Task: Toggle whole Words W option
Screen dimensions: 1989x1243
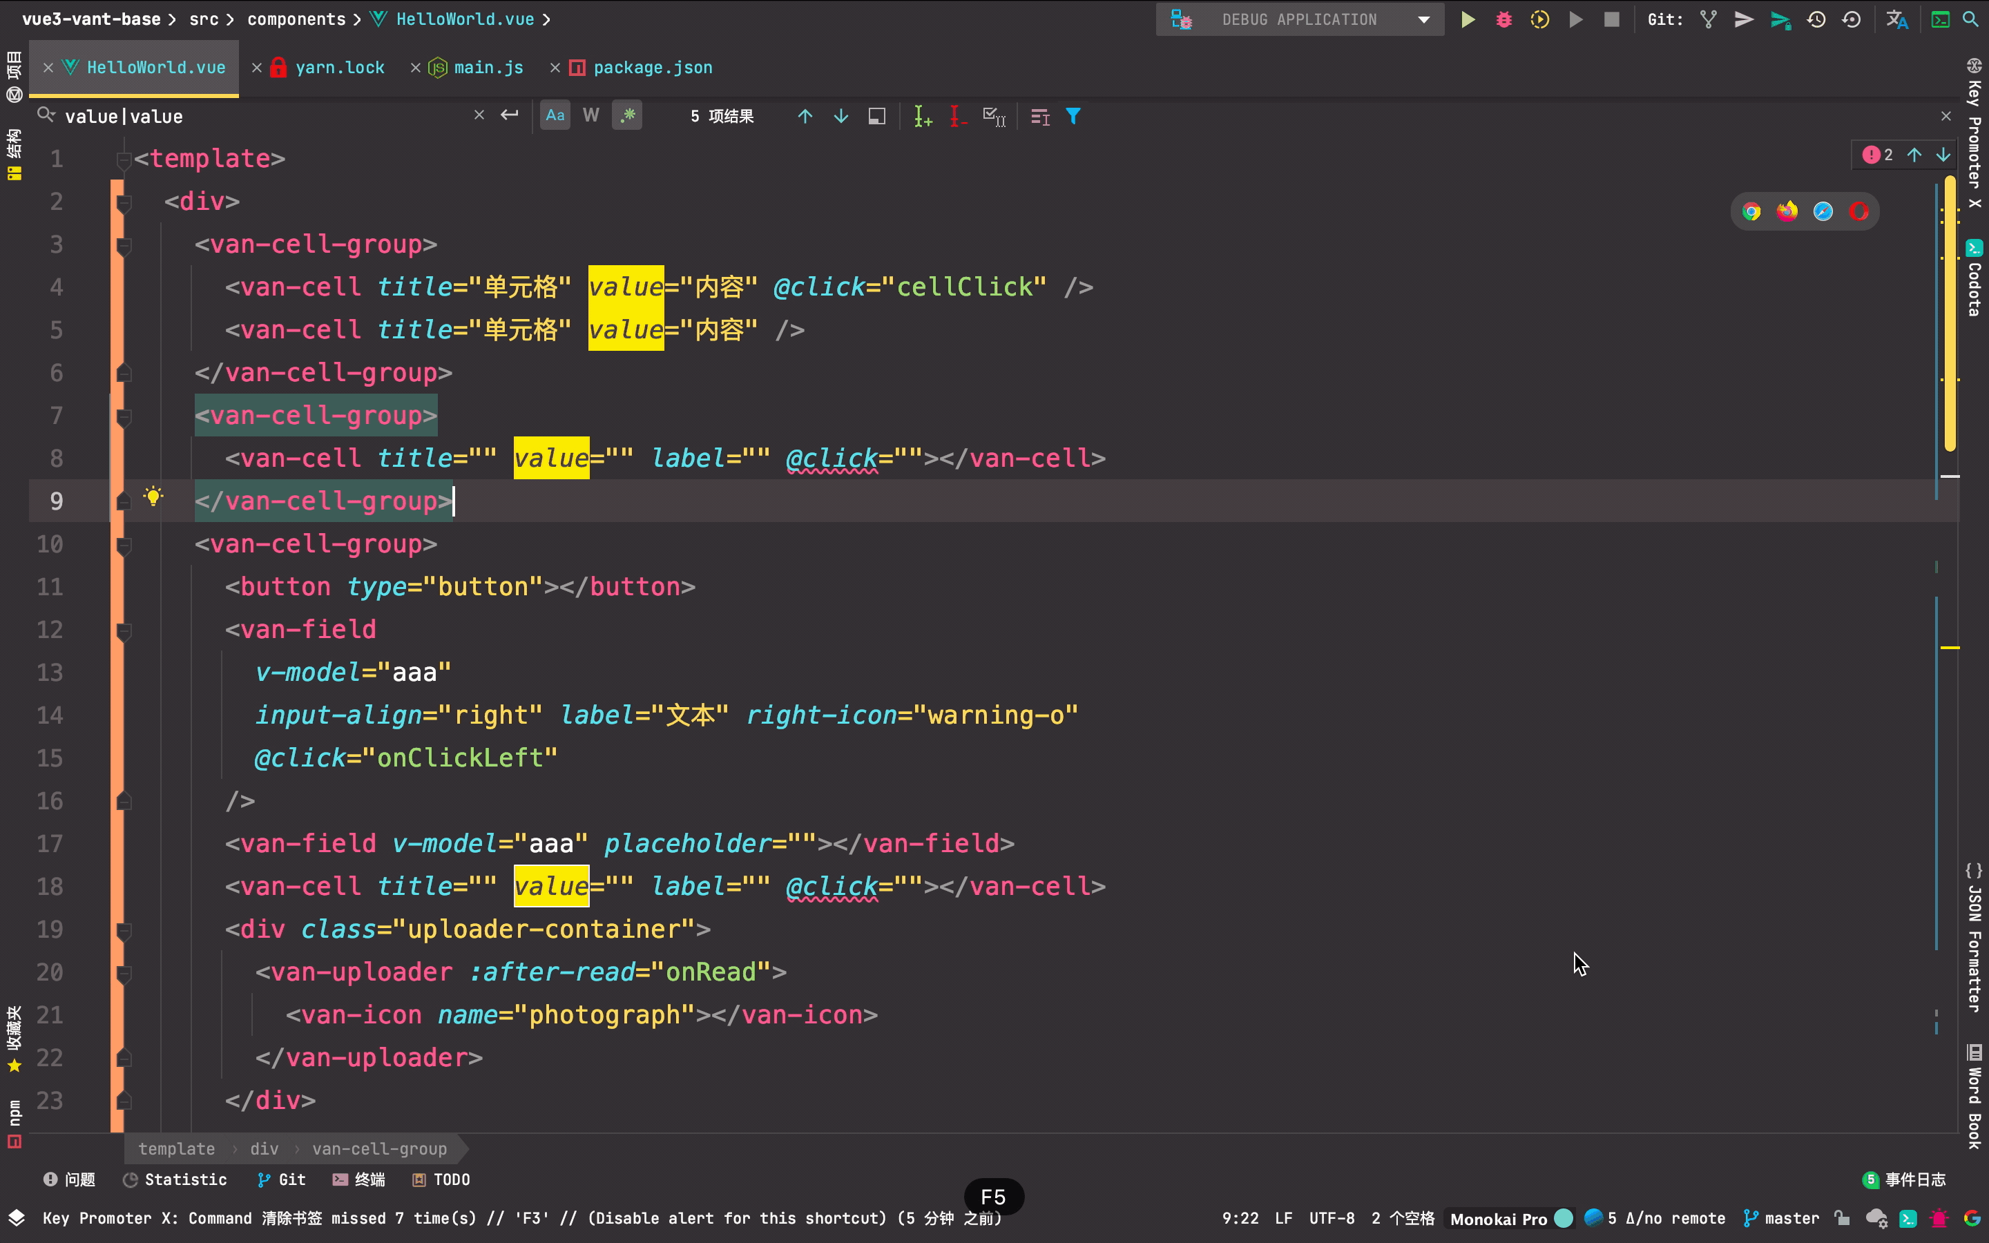Action: (x=591, y=116)
